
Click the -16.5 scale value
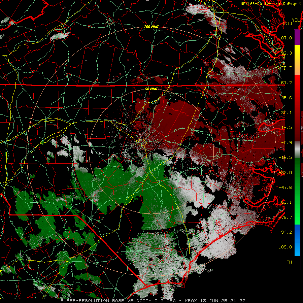coord(285,158)
